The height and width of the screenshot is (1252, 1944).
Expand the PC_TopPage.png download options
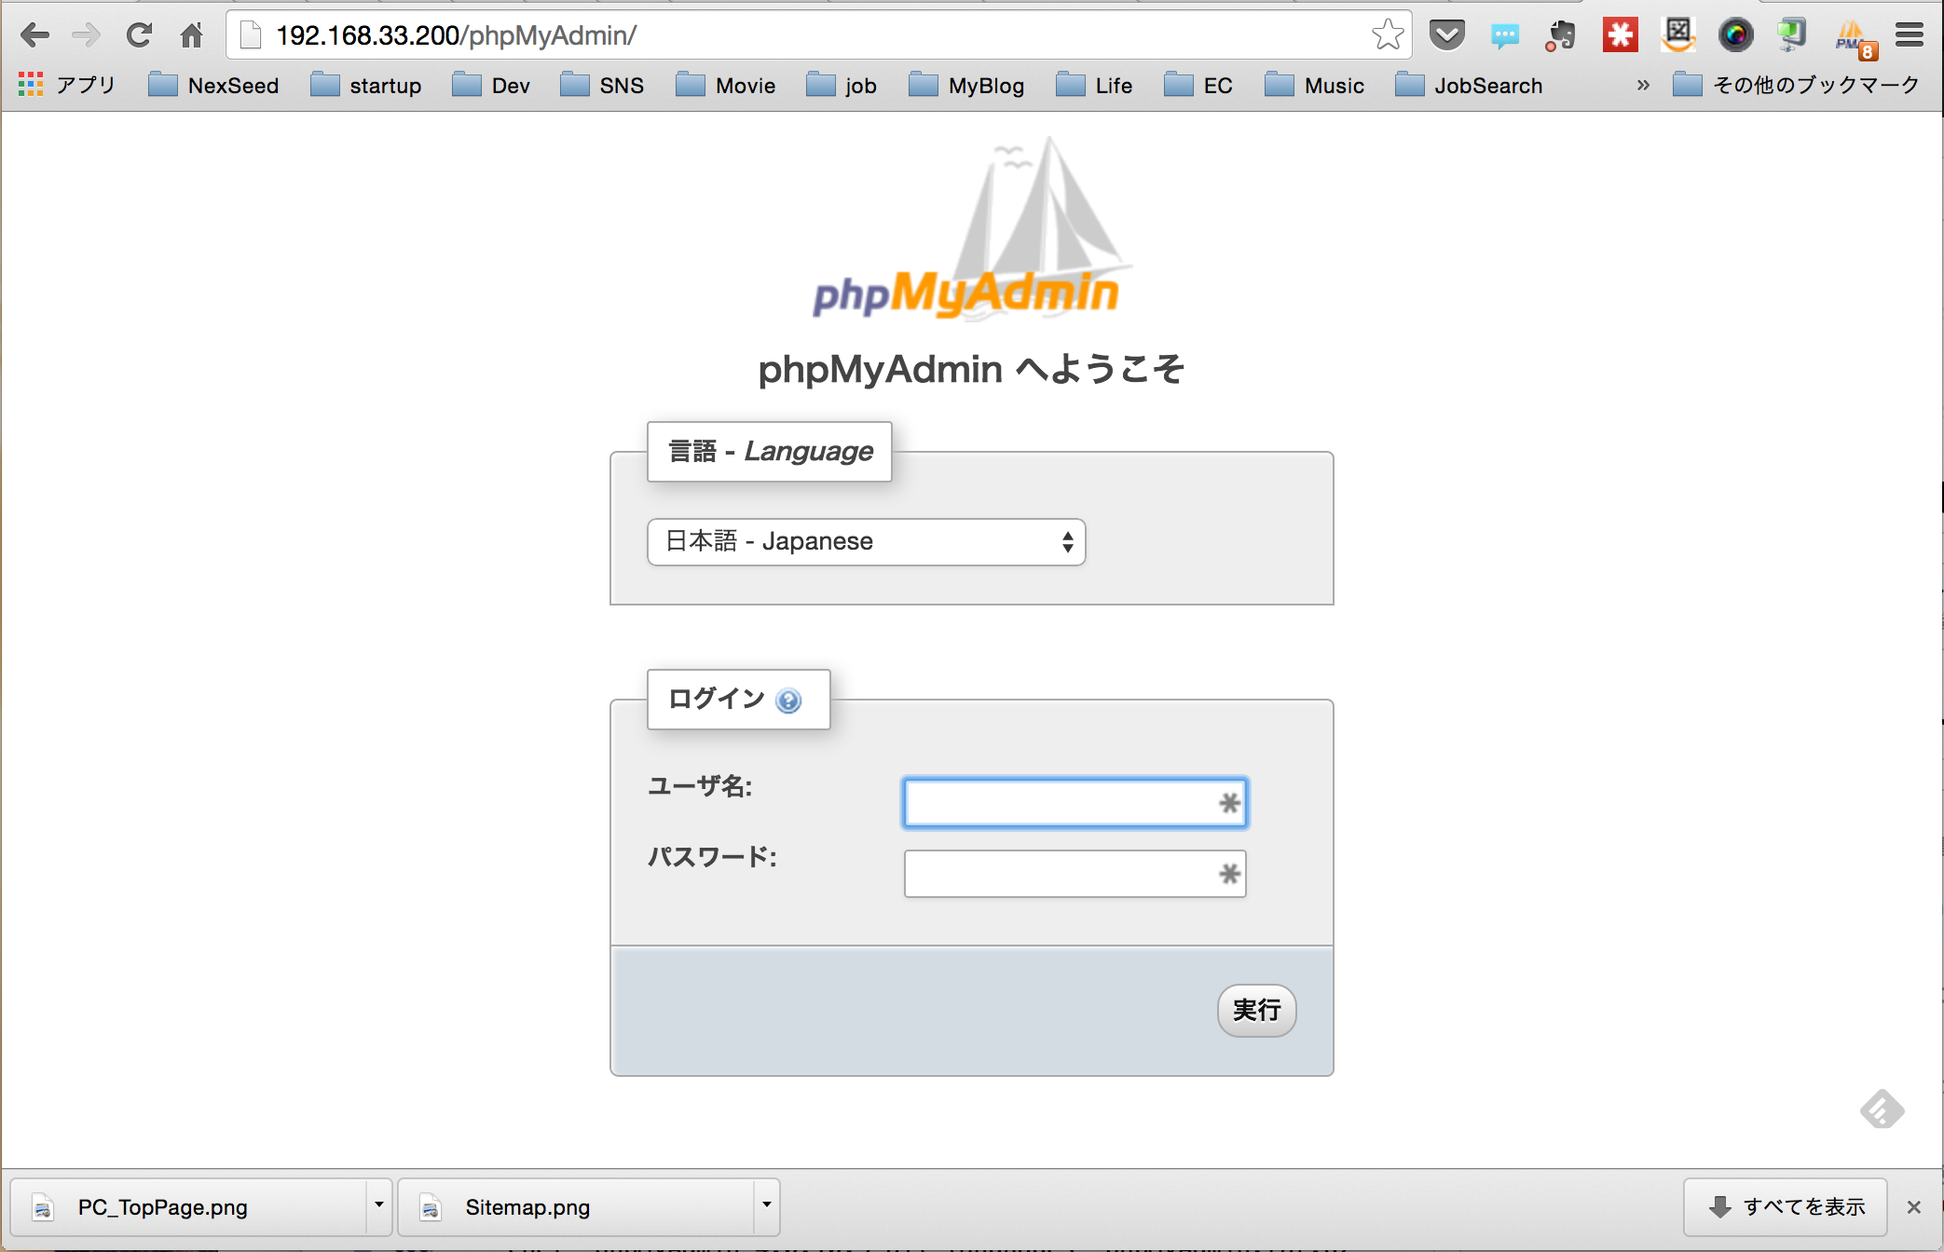click(x=378, y=1206)
